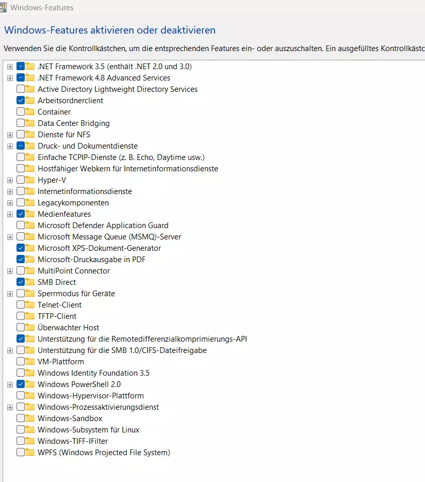Enable Windows-Subsystem für Linux checkbox
Screen dimensions: 425x482
pyautogui.click(x=21, y=430)
